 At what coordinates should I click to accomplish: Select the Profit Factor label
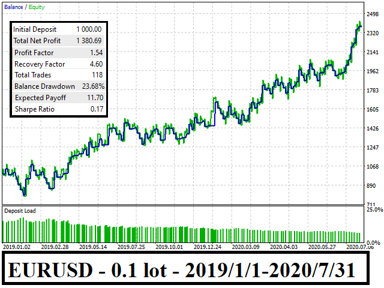pos(34,53)
